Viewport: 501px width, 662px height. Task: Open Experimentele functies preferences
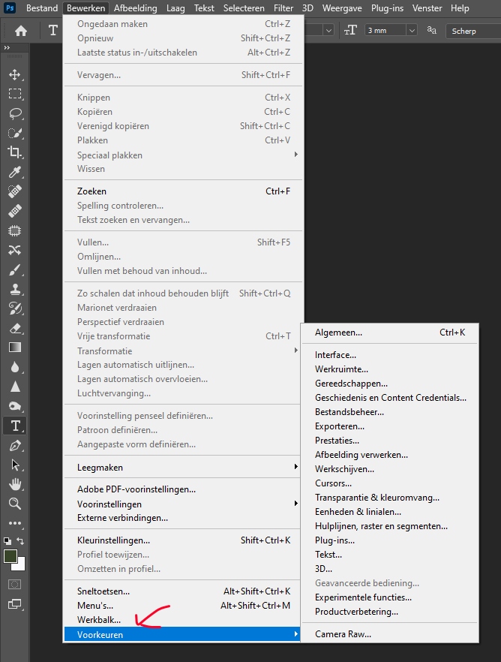390,597
